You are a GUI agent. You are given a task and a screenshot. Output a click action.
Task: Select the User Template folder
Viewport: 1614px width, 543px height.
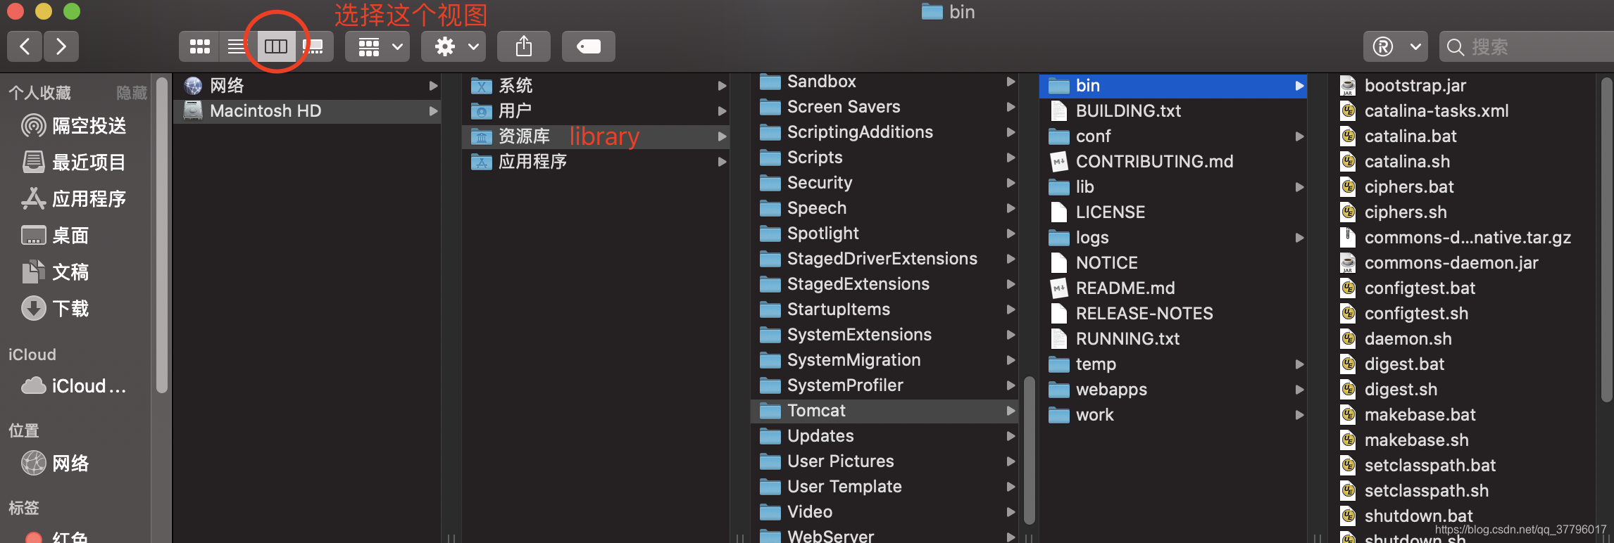tap(885, 487)
